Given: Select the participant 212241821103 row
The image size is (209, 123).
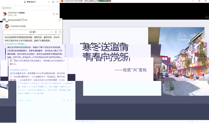Looking at the screenshot, I should click(32, 26).
